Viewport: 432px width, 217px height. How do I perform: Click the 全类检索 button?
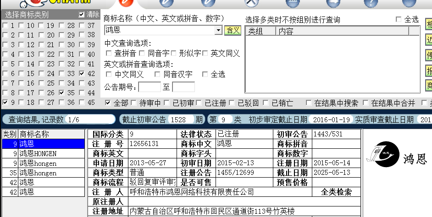(336, 192)
